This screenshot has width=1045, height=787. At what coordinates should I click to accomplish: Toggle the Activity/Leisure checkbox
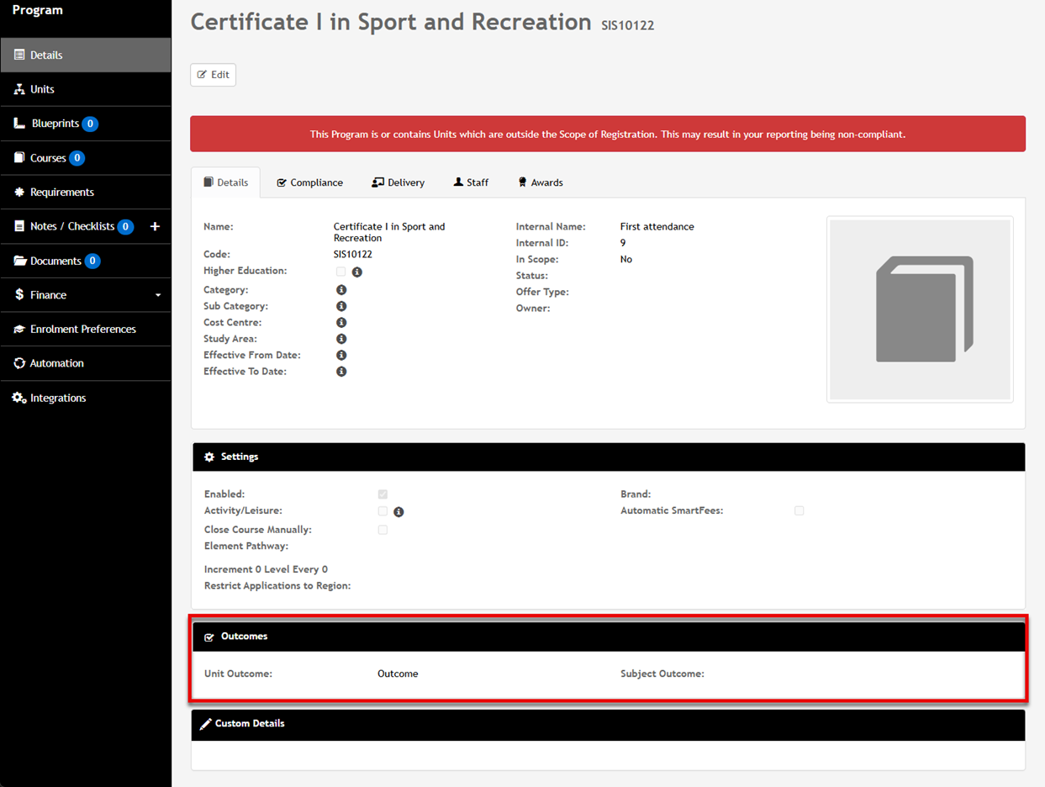pos(383,511)
